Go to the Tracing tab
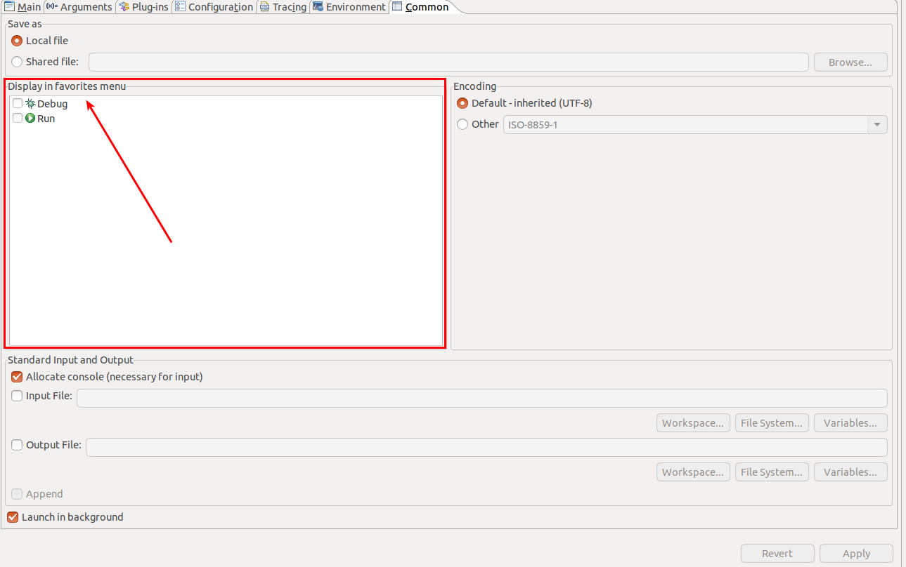Screen dimensions: 906x567 (x=283, y=7)
